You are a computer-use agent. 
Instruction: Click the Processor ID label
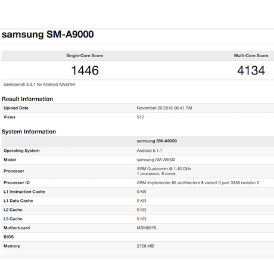click(x=17, y=183)
